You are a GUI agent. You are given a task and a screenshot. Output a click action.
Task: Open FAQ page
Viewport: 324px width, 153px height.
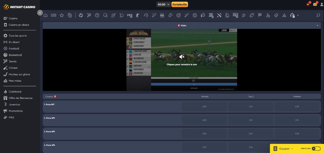point(11,117)
